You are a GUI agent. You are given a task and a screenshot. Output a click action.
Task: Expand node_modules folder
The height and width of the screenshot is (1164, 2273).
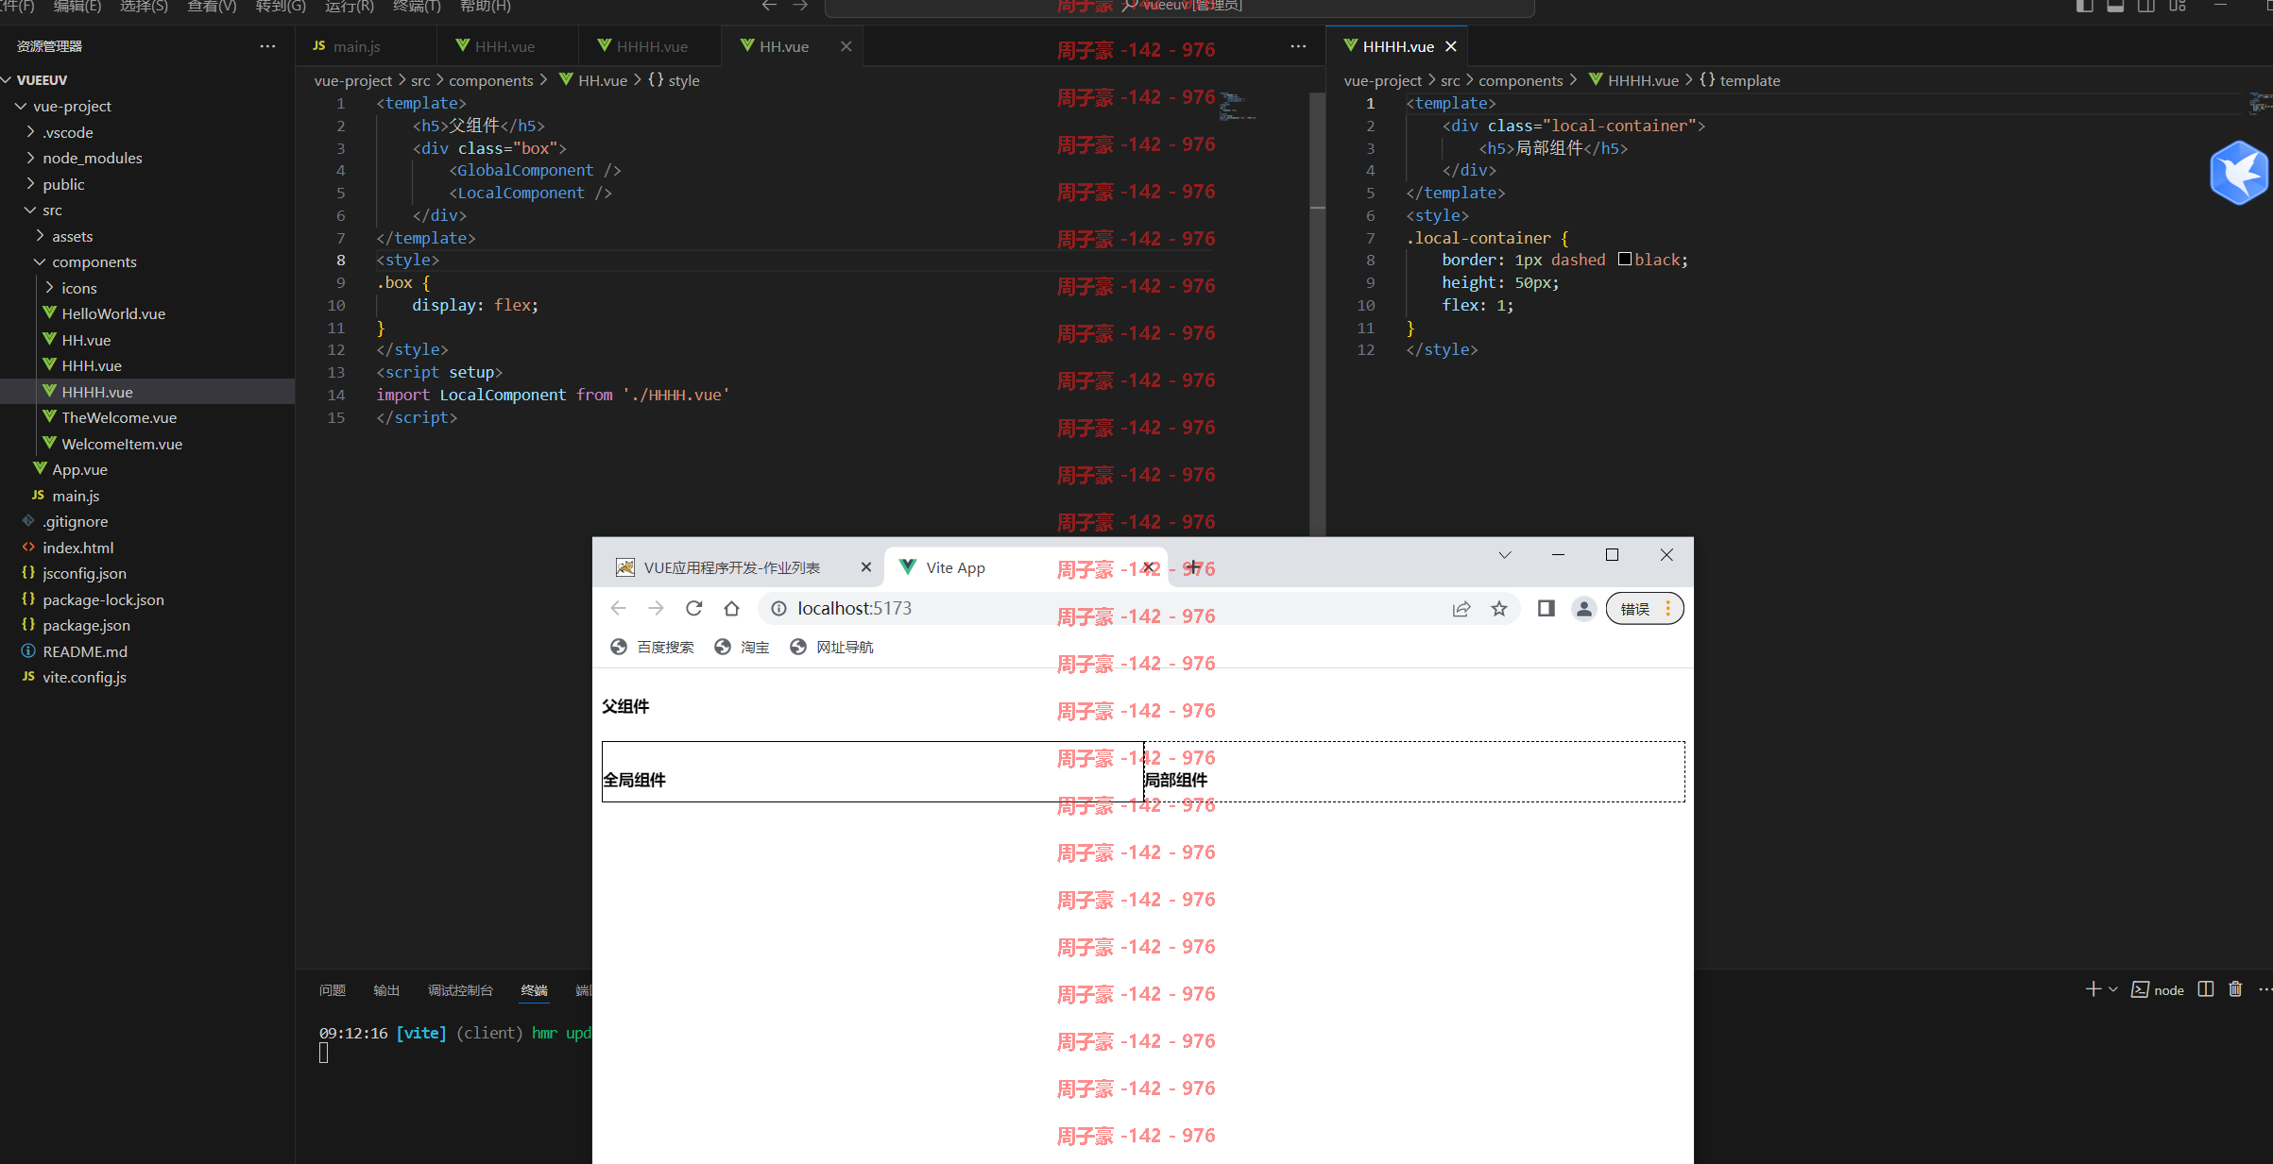pyautogui.click(x=147, y=158)
